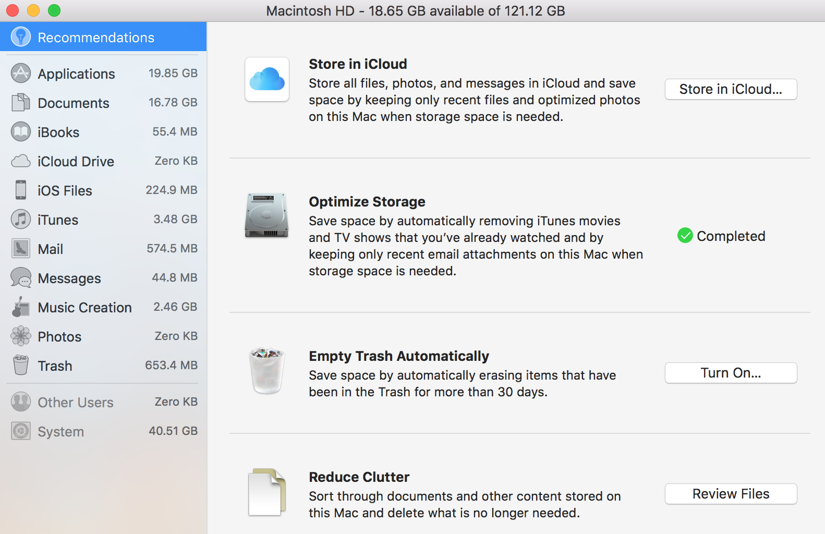Open the iTunes category label

pos(58,220)
